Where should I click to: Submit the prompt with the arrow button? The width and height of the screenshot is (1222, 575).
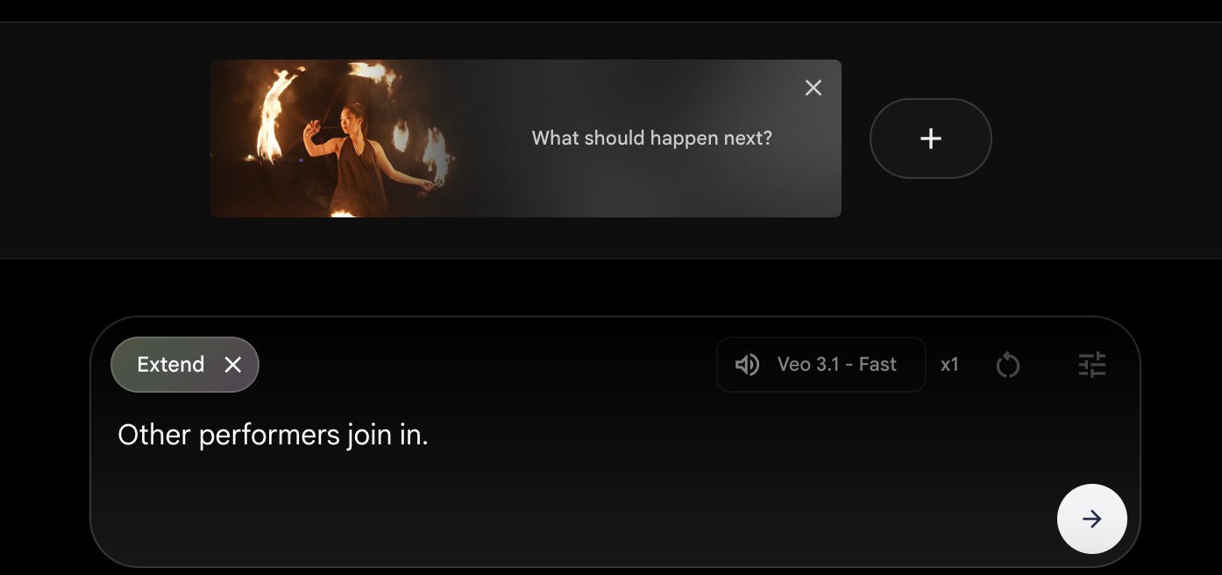1091,519
